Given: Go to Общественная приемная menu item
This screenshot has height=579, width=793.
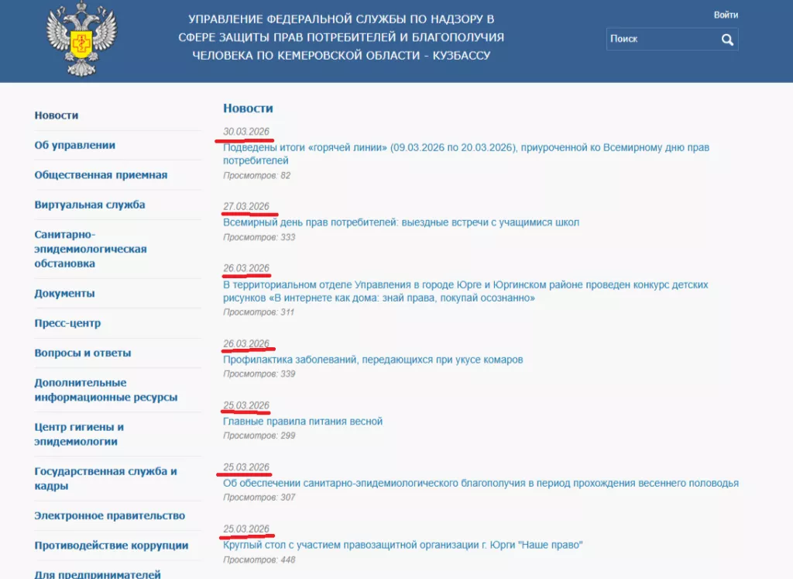Looking at the screenshot, I should click(x=101, y=175).
